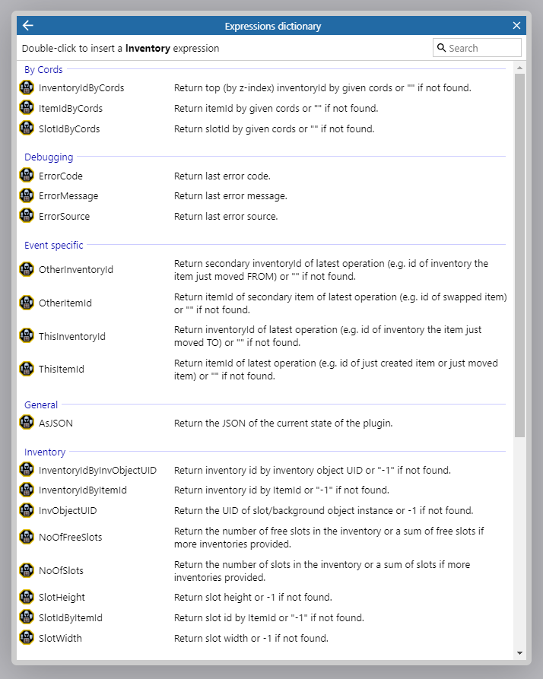Click the icon beside OtherInventoryId
543x679 pixels.
pyautogui.click(x=27, y=269)
